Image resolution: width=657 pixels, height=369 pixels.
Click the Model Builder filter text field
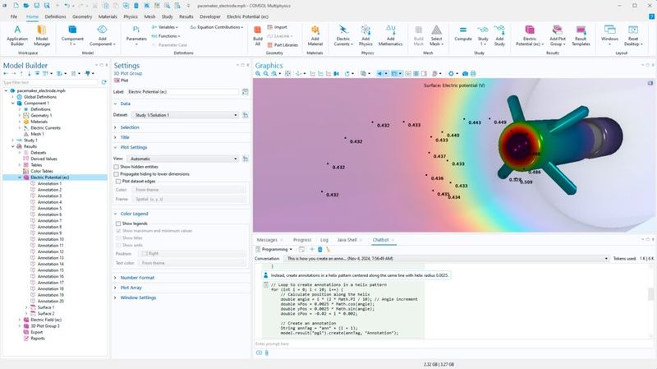(51, 83)
